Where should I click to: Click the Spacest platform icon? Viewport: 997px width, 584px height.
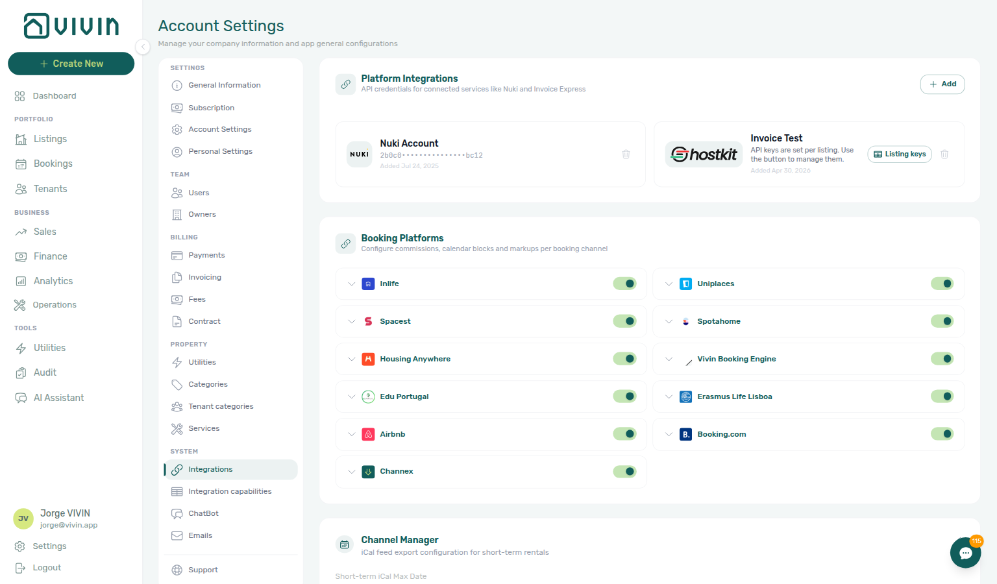[x=368, y=321]
